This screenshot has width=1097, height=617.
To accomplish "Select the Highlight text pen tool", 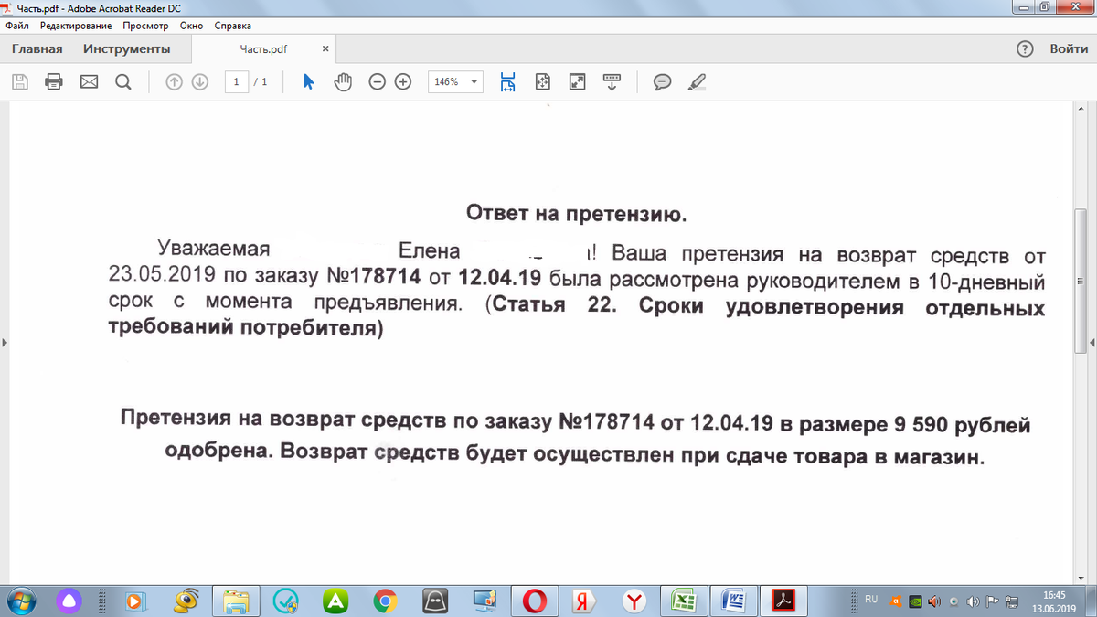I will click(697, 82).
